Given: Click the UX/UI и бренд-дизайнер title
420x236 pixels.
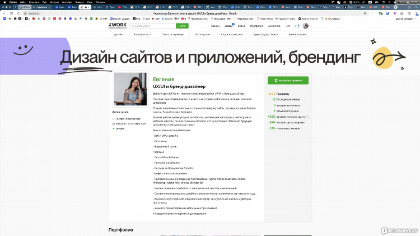Looking at the screenshot, I should coord(179,86).
